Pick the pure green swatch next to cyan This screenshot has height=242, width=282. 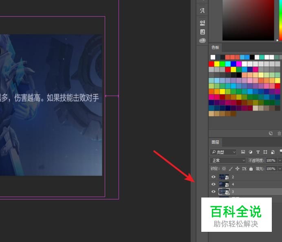click(x=222, y=64)
